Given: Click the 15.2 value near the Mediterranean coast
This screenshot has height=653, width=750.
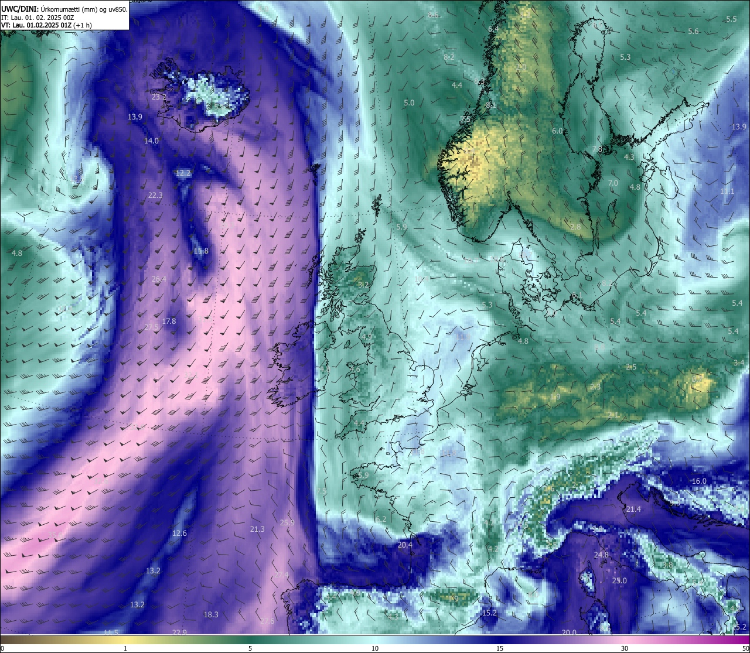Looking at the screenshot, I should [489, 613].
